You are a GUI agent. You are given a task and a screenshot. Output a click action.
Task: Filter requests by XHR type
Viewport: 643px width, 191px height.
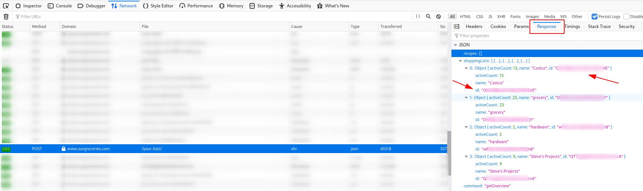(501, 17)
